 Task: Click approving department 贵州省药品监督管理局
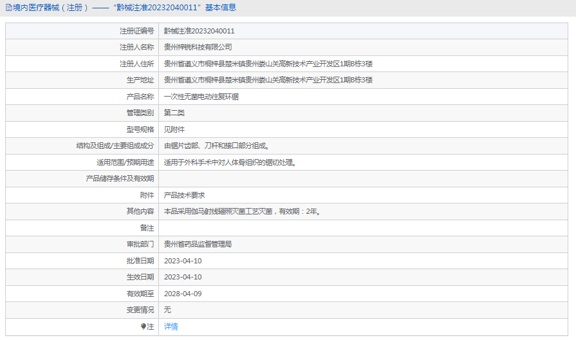(x=198, y=244)
